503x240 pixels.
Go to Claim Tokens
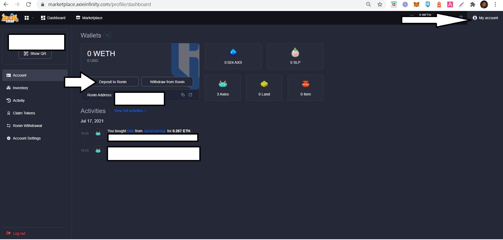click(35, 113)
